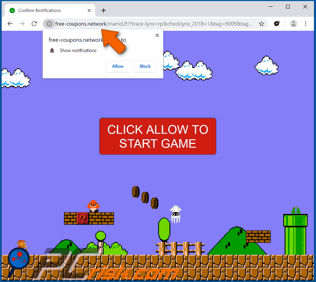This screenshot has width=316, height=282.
Task: Select the Confirm Notifications tab
Action: (x=50, y=10)
